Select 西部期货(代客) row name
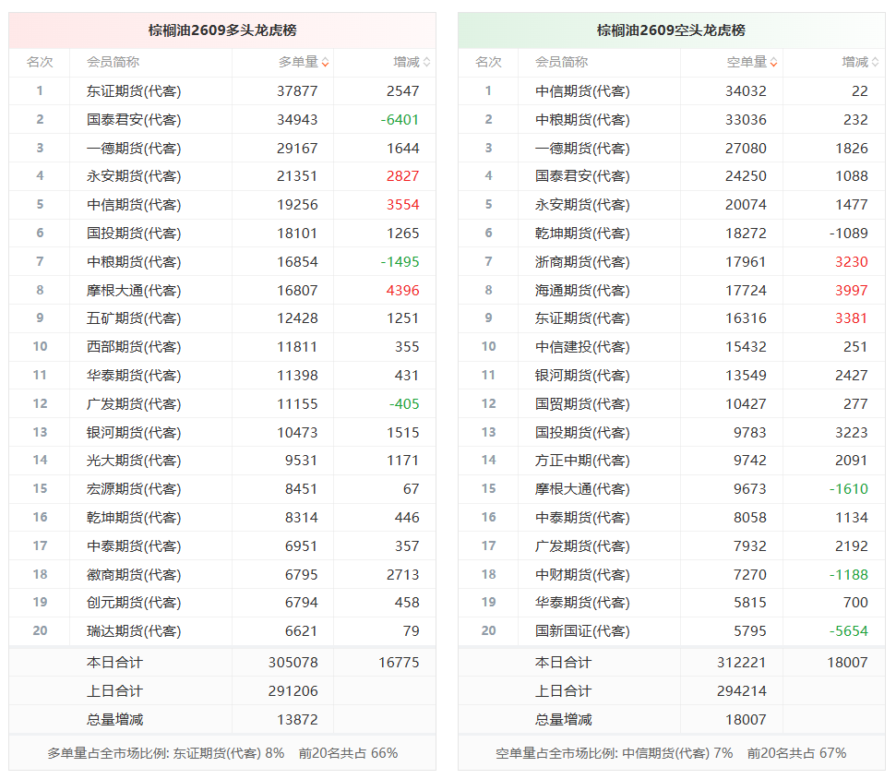Image resolution: width=896 pixels, height=779 pixels. 134,347
